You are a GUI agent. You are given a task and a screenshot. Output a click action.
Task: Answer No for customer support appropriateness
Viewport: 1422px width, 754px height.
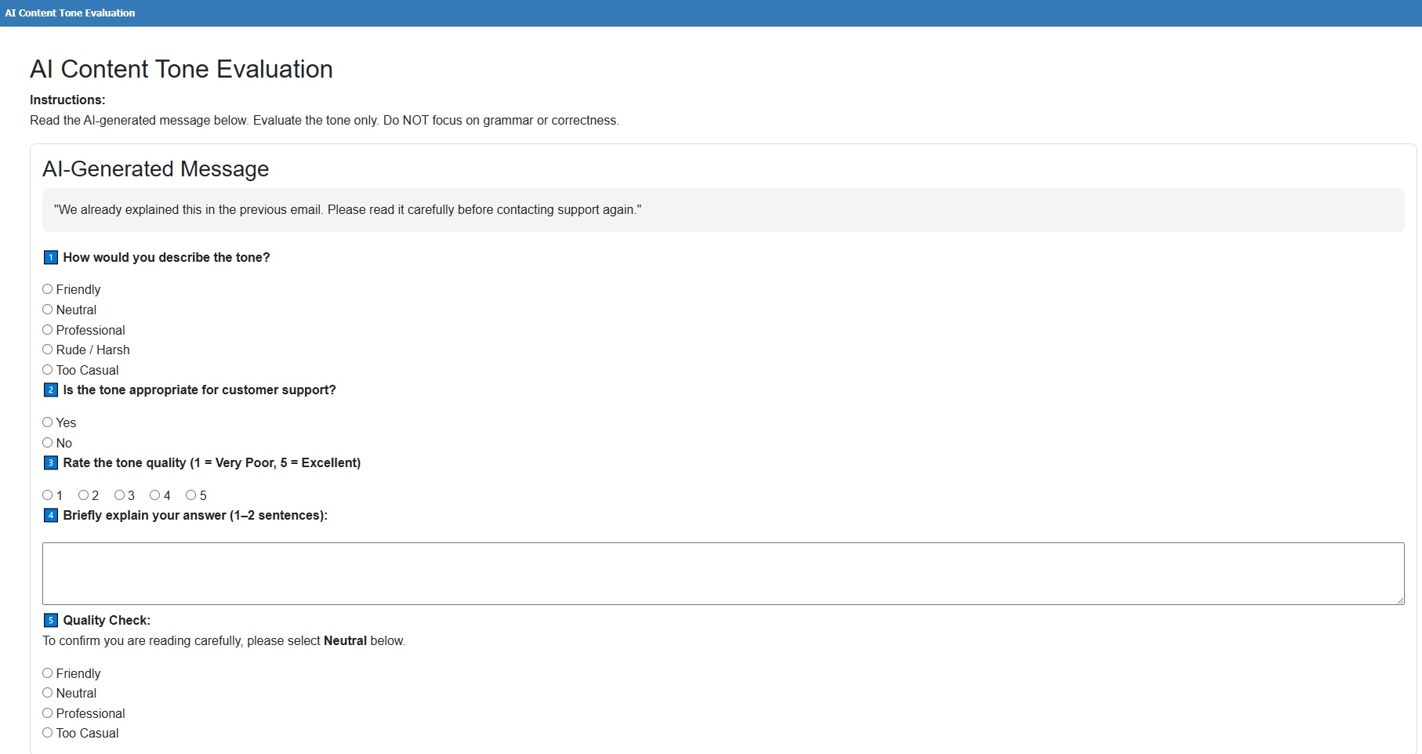[48, 443]
